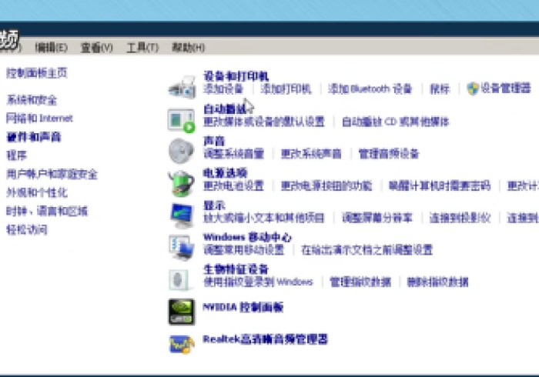Open the Realtek audio manager icon
The height and width of the screenshot is (377, 539).
182,342
